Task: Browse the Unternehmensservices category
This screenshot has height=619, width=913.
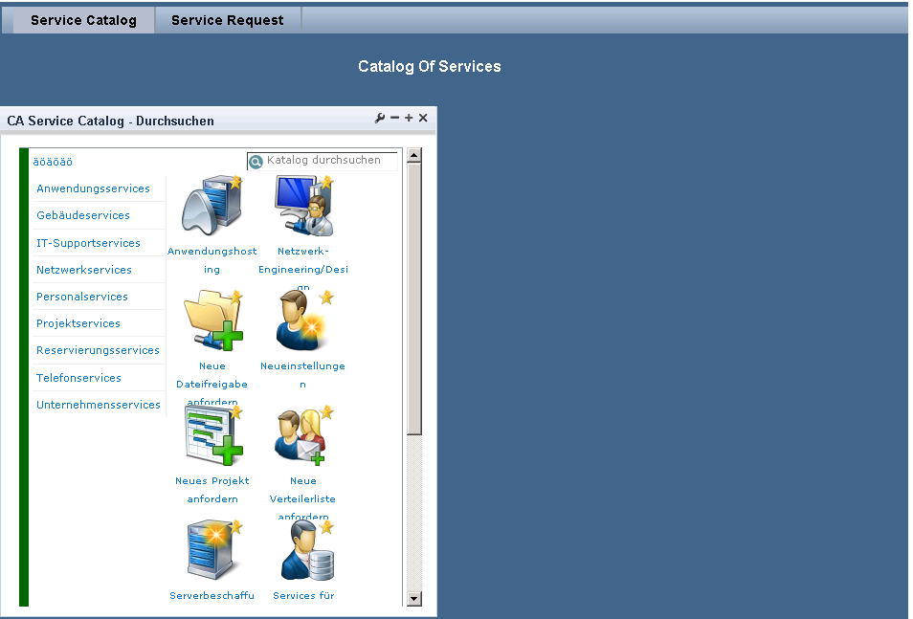Action: point(99,405)
